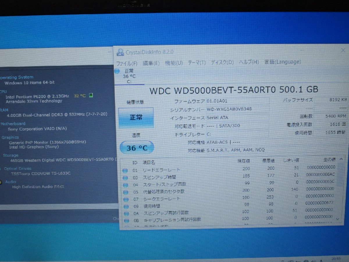Click raw value 0000000006AC
Screen dimensions: 349x262
[x=320, y=174]
